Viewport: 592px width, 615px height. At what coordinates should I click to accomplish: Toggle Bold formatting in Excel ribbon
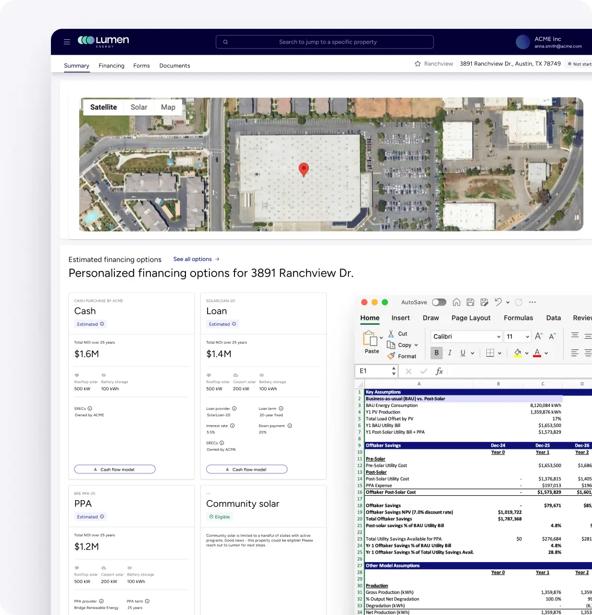point(436,353)
